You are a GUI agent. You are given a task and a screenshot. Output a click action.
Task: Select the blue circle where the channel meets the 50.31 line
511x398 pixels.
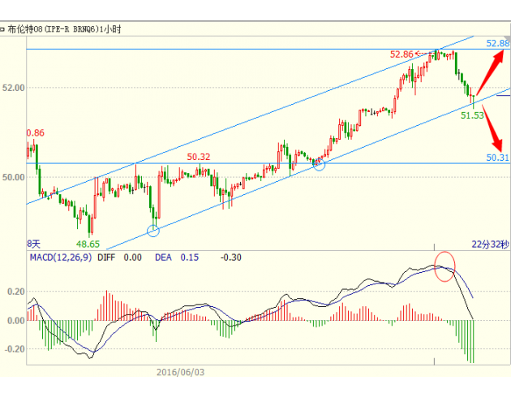tap(319, 164)
